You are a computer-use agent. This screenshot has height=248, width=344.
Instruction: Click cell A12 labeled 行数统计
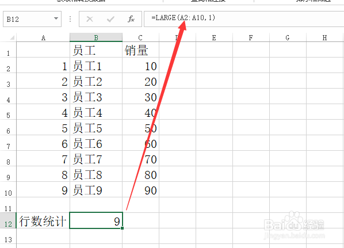click(x=43, y=220)
